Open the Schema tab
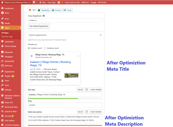 point(56,10)
